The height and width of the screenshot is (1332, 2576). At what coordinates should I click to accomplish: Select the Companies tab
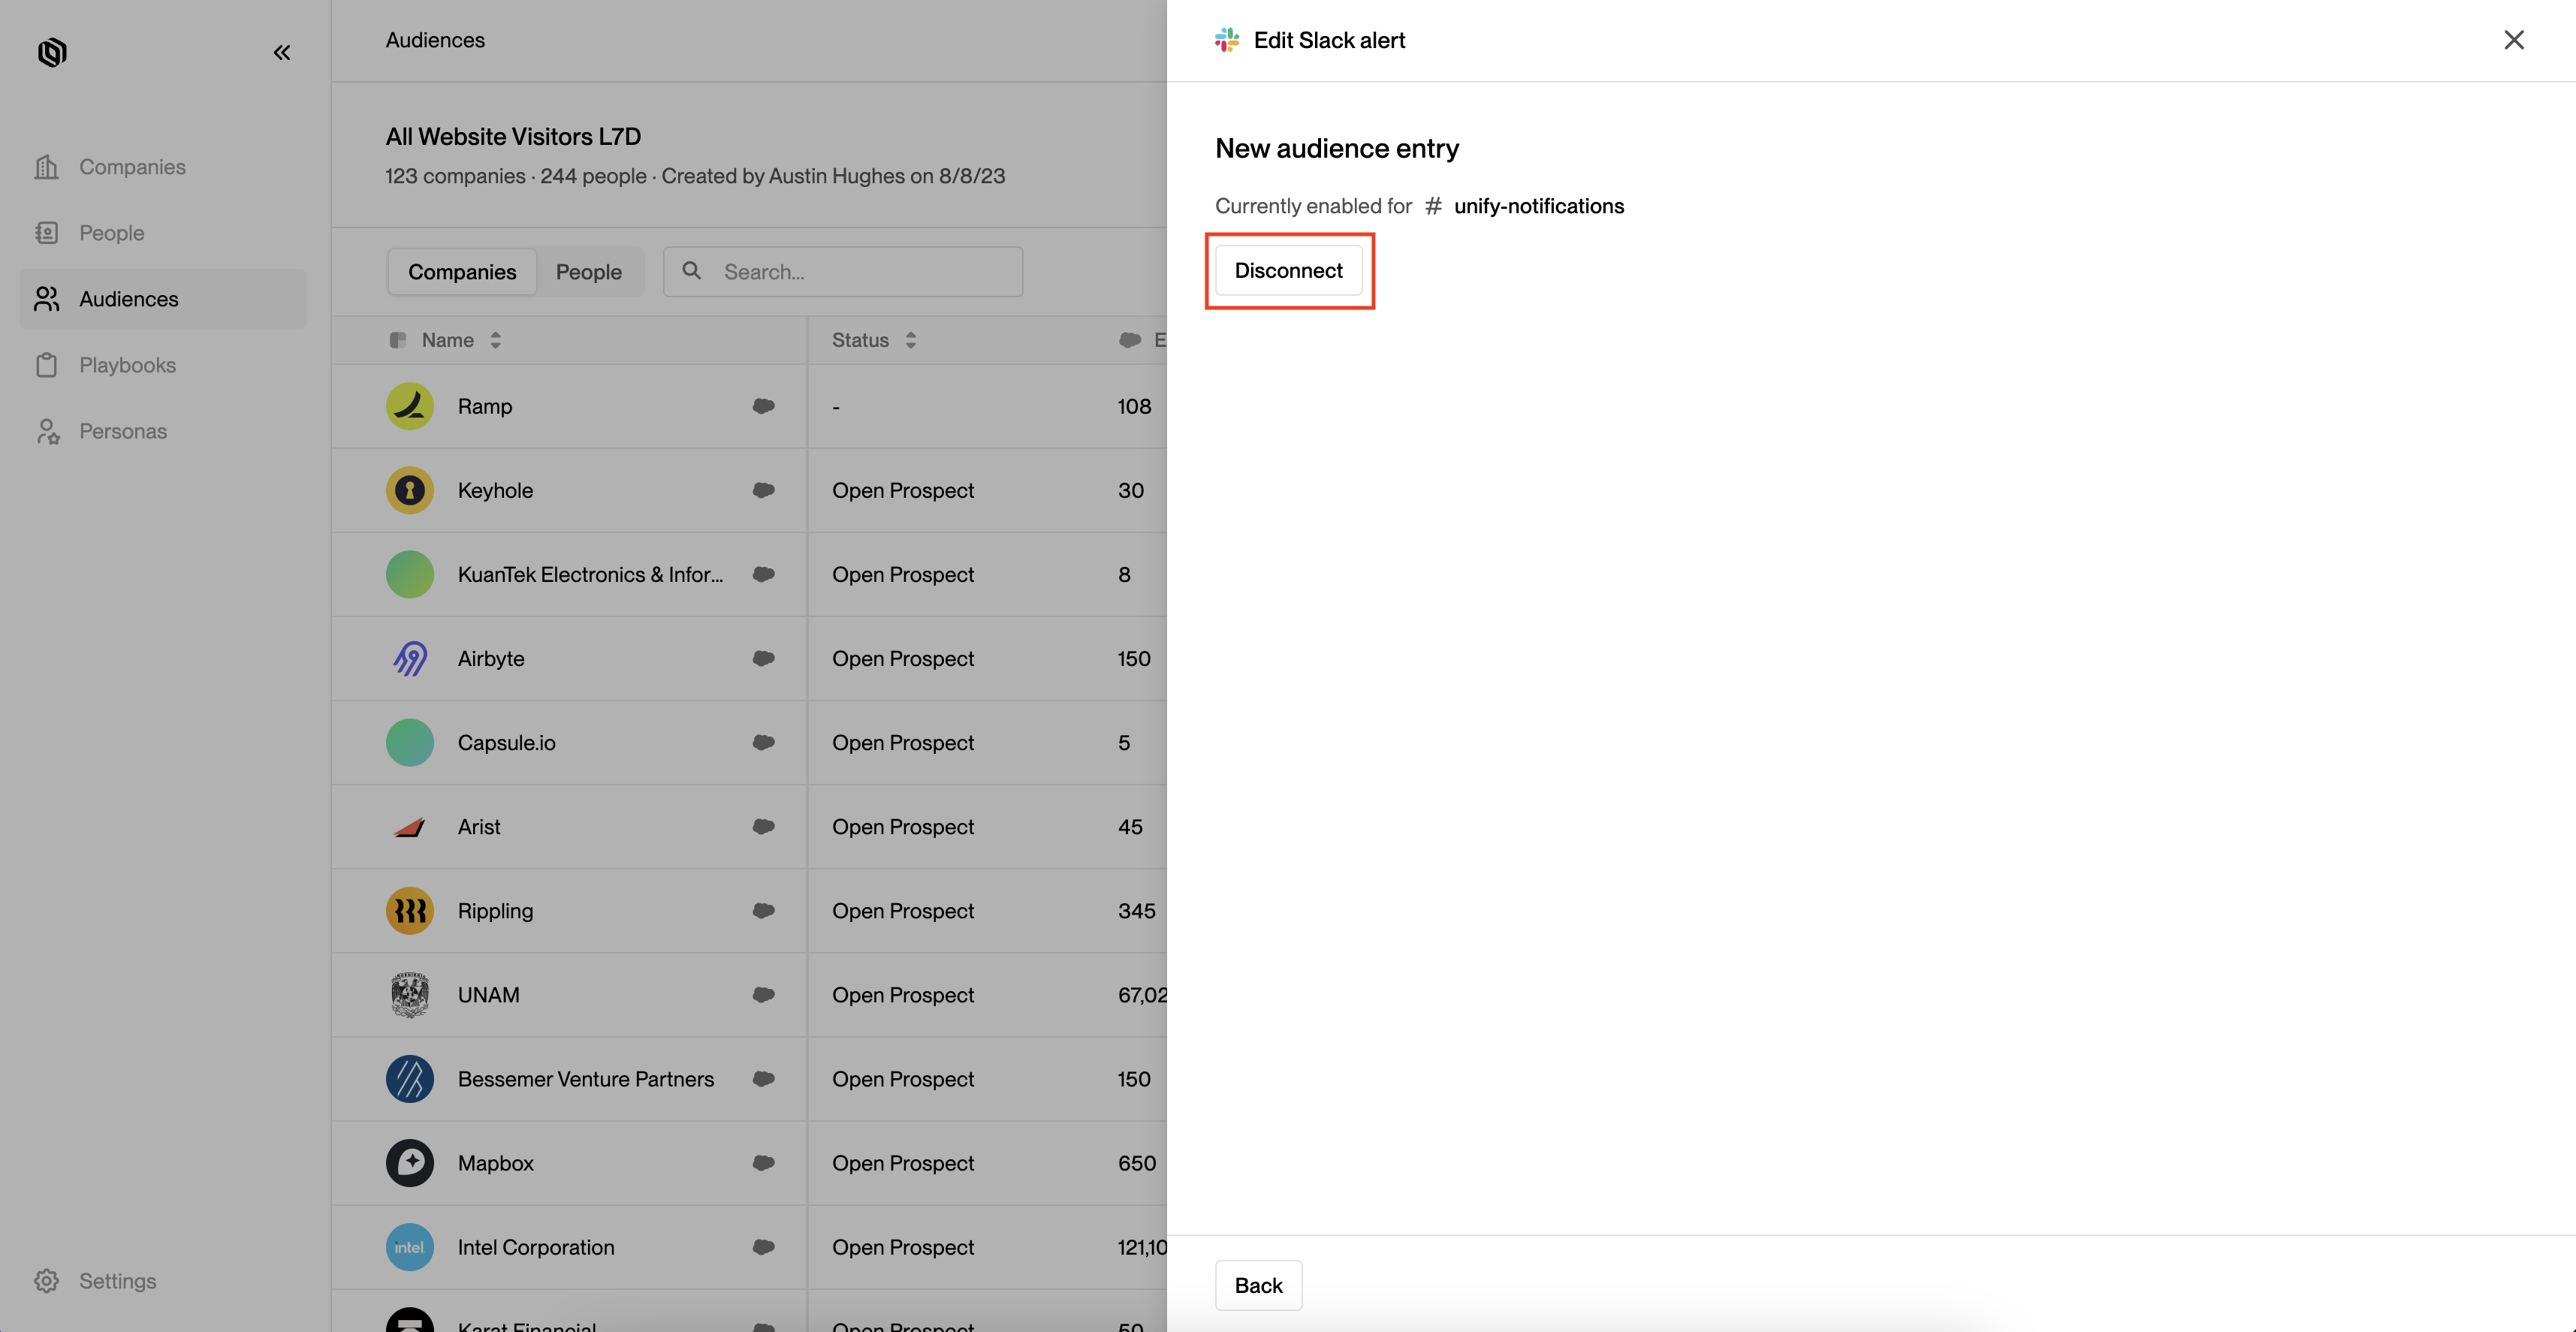pos(462,272)
